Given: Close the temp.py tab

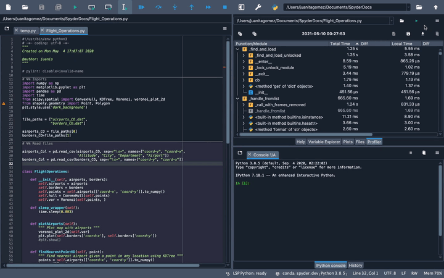Looking at the screenshot, I should tap(16, 30).
